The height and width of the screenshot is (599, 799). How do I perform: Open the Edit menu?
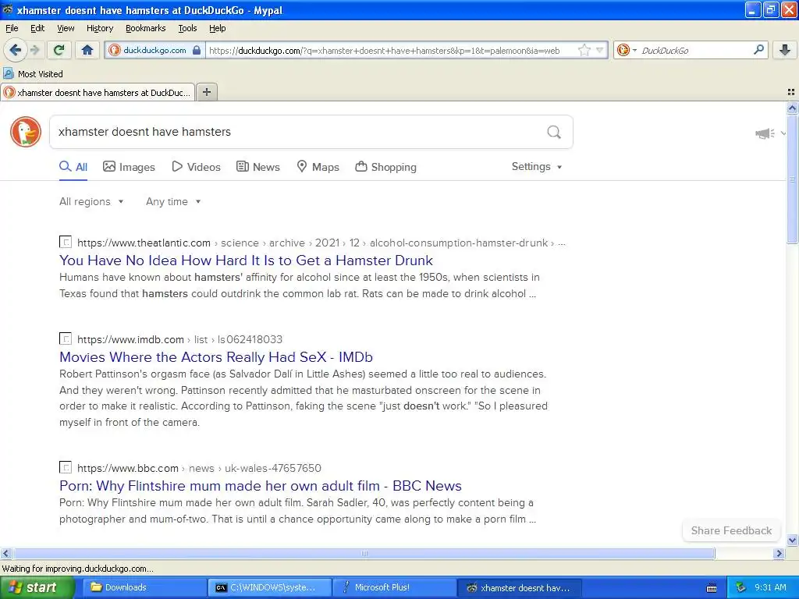37,28
